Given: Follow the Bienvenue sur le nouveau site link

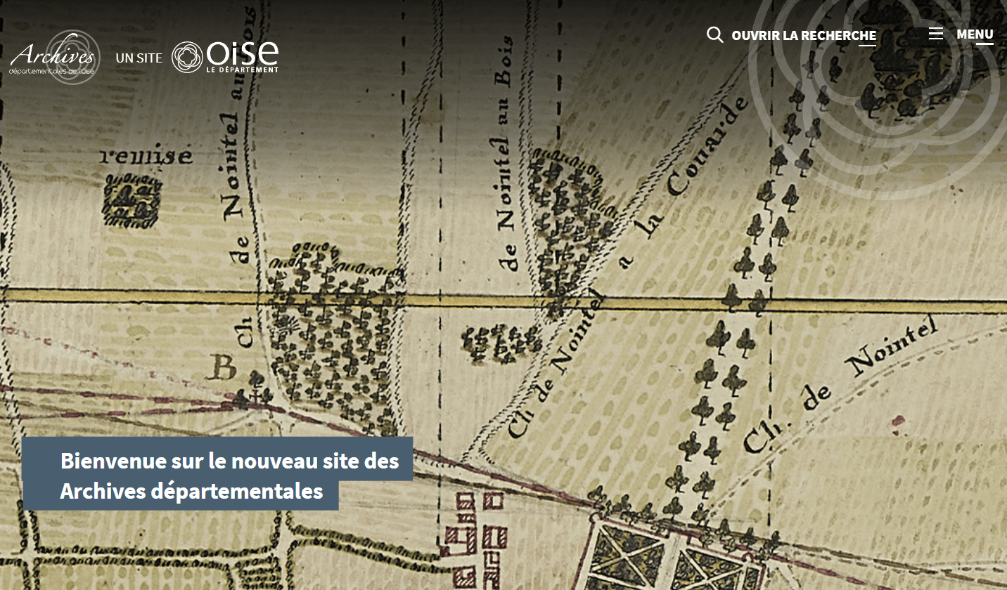Looking at the screenshot, I should tap(218, 473).
